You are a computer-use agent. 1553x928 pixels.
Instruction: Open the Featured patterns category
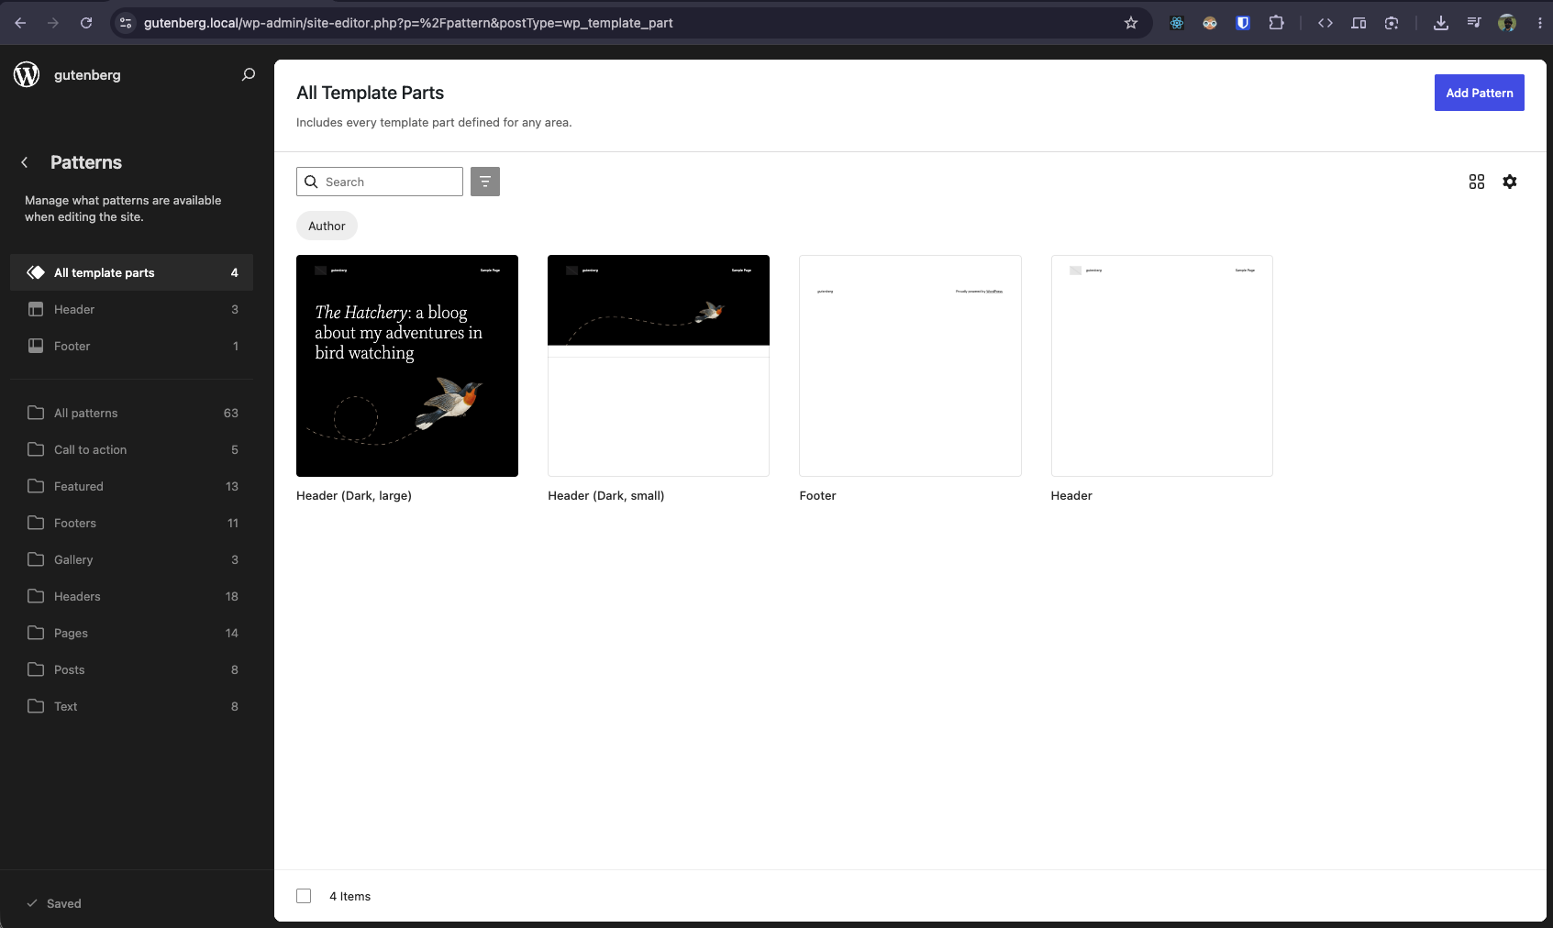[131, 486]
